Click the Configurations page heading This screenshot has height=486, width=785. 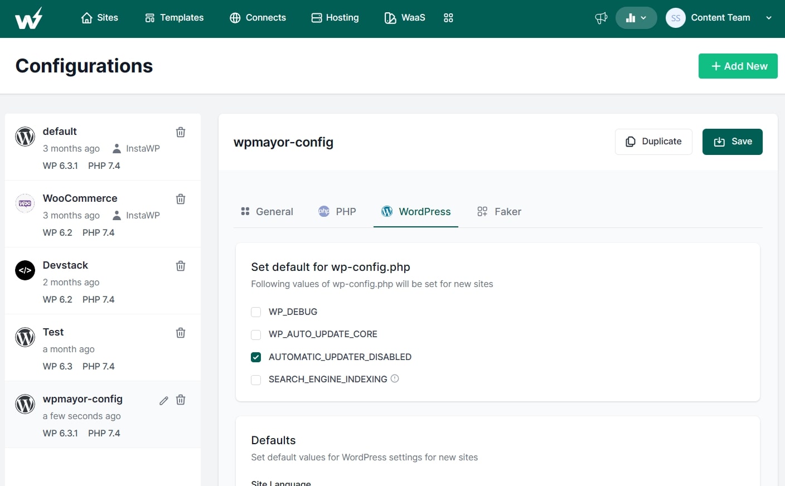(84, 66)
